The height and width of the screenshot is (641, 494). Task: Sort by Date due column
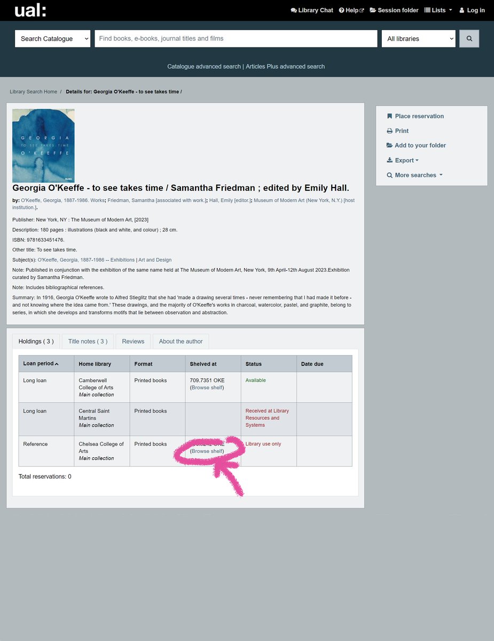click(324, 364)
